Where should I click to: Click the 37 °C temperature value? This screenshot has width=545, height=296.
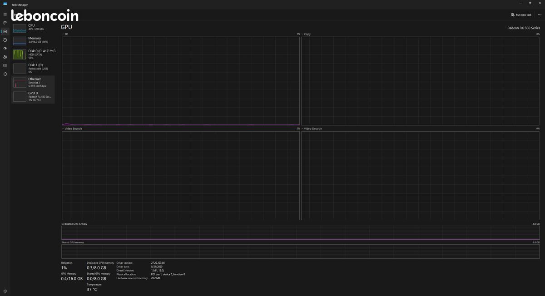point(92,289)
